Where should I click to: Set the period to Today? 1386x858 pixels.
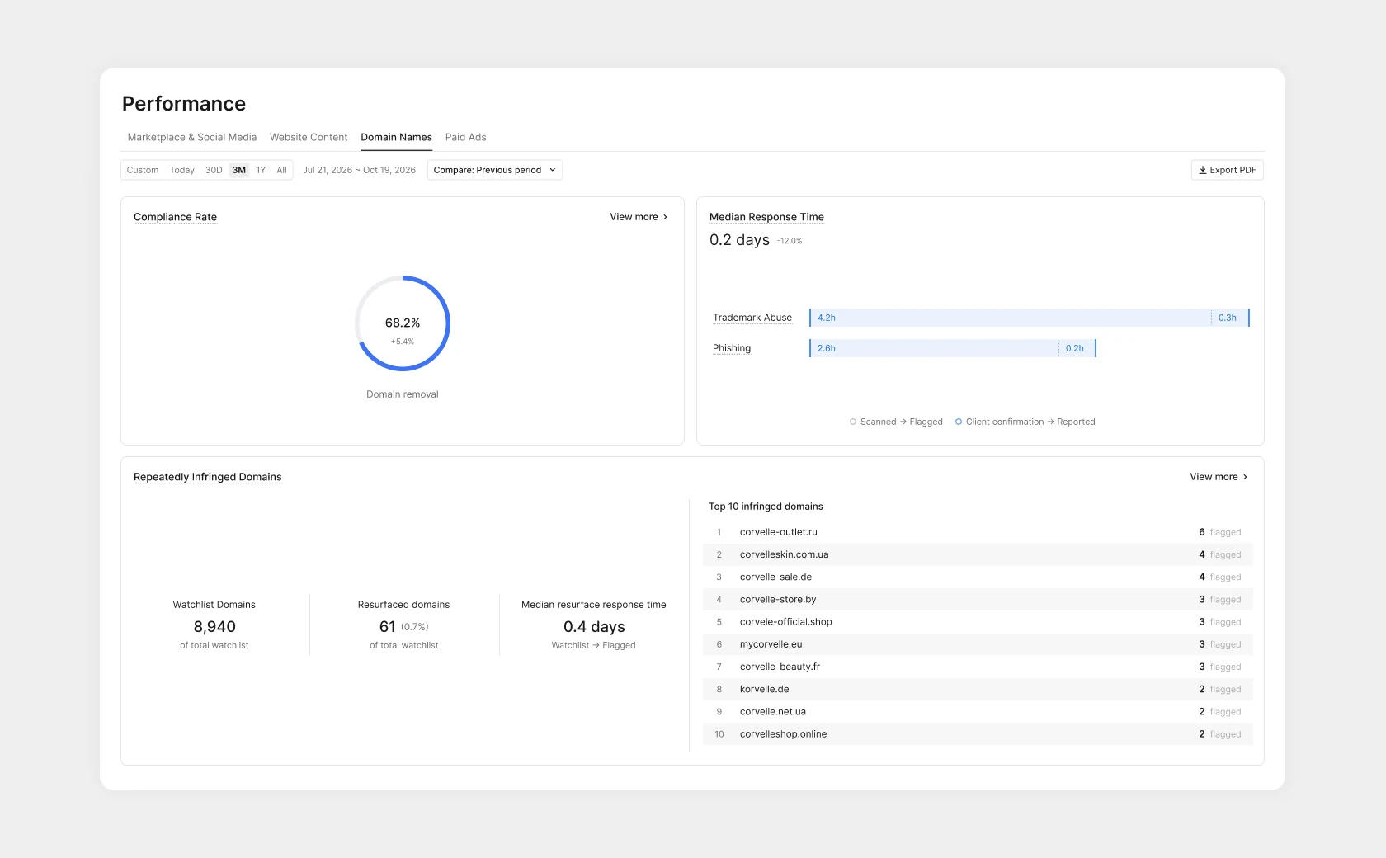[181, 170]
